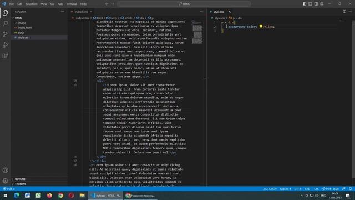The width and height of the screenshot is (355, 200).
Task: Open the Manage gear icon
Action: pos(5,181)
